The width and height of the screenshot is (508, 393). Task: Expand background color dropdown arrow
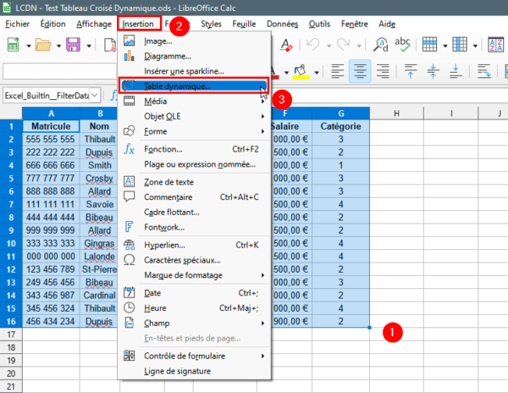coord(317,73)
